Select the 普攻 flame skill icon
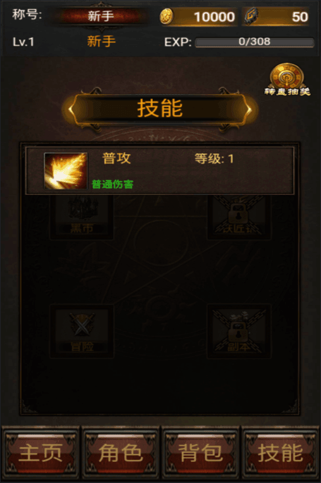321x483 pixels. [x=66, y=171]
